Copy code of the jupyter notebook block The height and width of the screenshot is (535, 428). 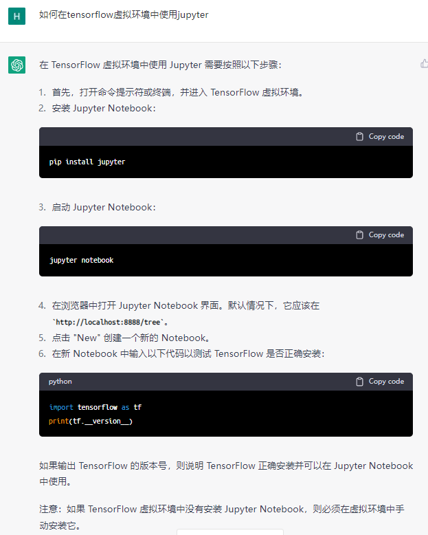[x=380, y=234]
